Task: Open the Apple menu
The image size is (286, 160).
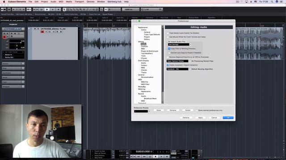Action: pos(4,2)
